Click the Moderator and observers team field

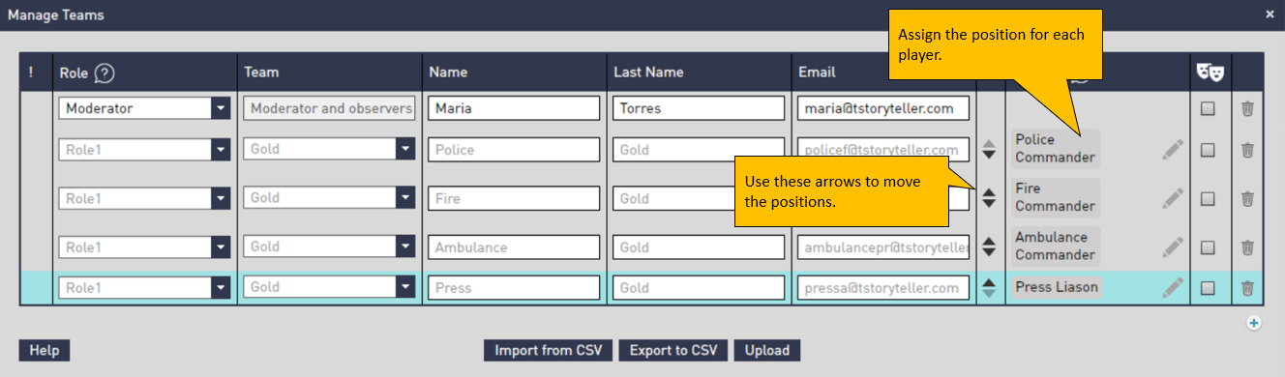(x=329, y=108)
